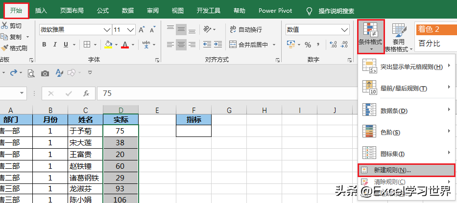Screen dimensions: 457x203
Task: Click the accounting currency format icon
Action: tap(291, 45)
